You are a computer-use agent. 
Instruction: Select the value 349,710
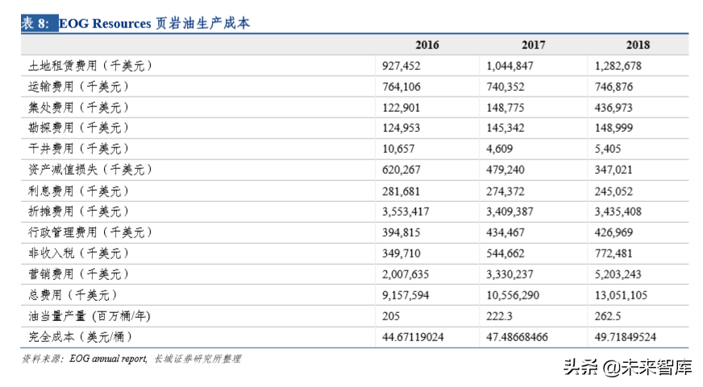coord(401,253)
